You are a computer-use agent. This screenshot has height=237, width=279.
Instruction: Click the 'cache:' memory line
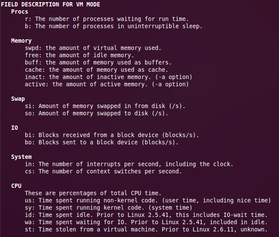[x=96, y=70]
